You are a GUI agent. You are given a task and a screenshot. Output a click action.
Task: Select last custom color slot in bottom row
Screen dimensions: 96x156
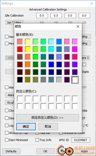75,106
